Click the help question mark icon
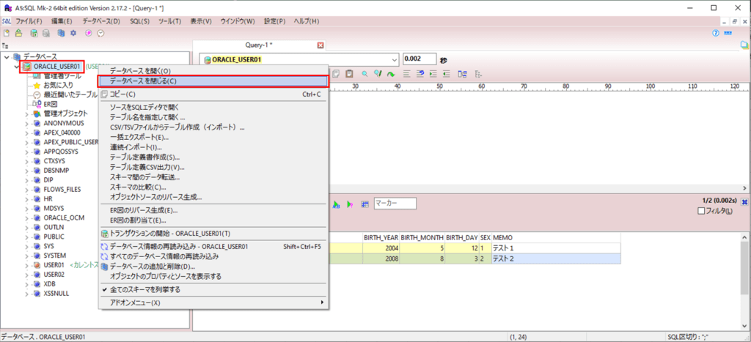751x342 pixels. [716, 33]
